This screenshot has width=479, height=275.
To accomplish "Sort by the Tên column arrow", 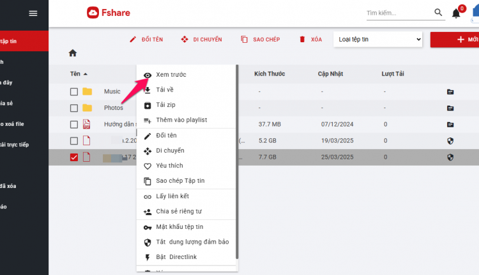I will [x=86, y=74].
